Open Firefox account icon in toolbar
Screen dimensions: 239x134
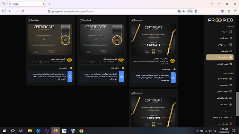(222, 11)
